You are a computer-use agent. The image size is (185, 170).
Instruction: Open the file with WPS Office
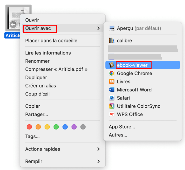point(143,114)
